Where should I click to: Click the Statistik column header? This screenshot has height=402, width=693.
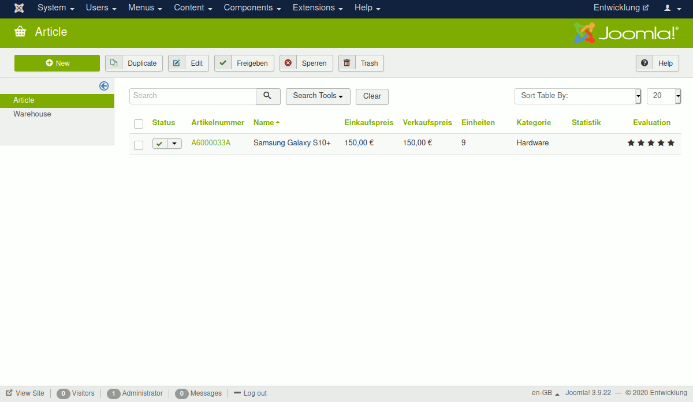click(586, 123)
